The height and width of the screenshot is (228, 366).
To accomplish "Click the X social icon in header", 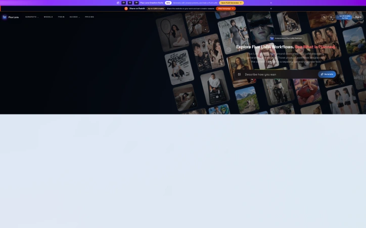I will tap(331, 17).
